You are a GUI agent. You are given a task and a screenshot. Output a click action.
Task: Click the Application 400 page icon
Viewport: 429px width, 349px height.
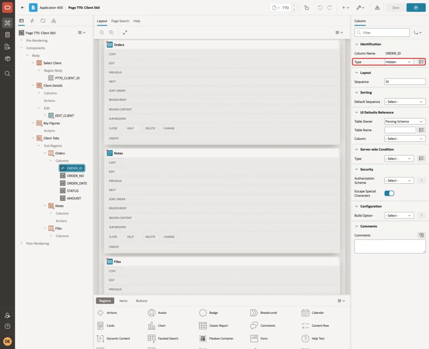click(33, 8)
